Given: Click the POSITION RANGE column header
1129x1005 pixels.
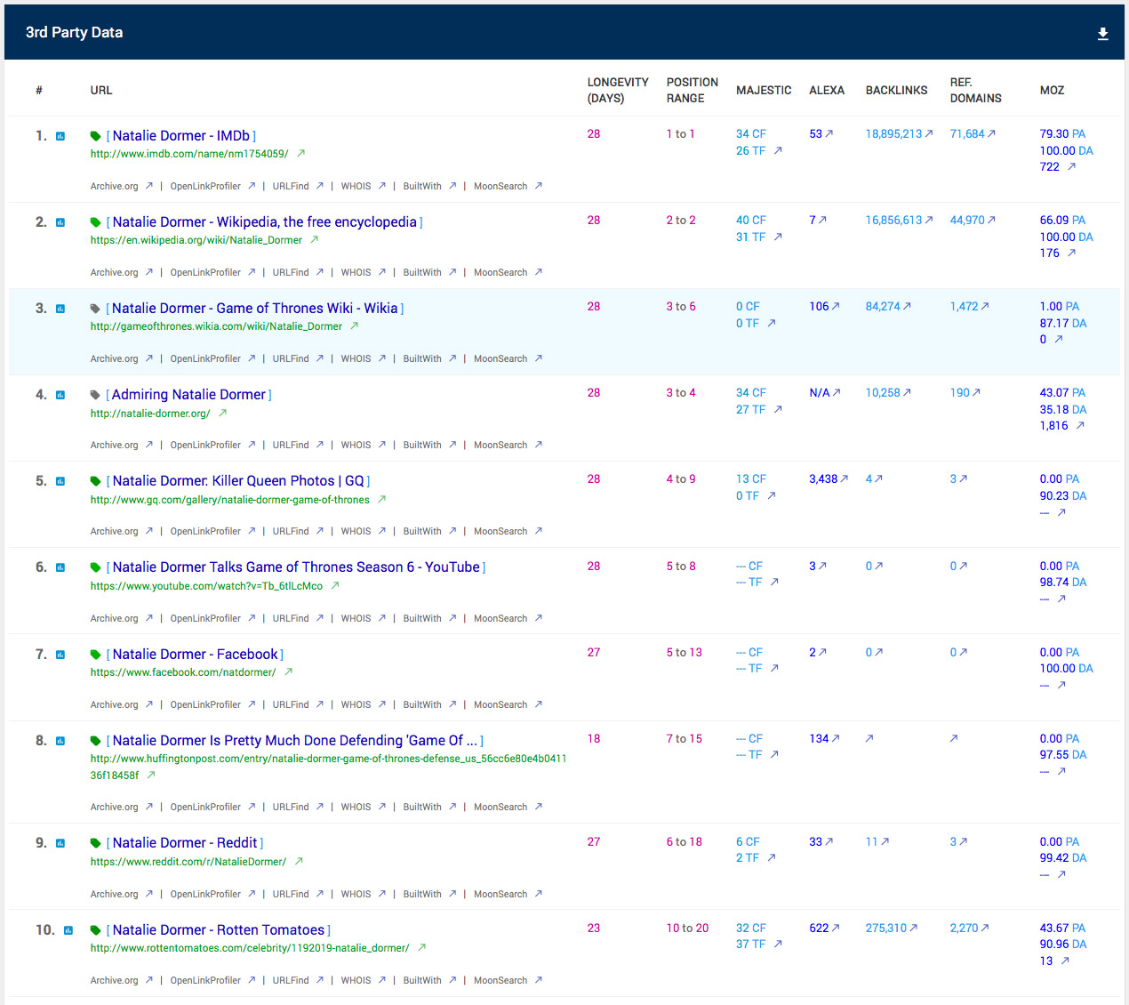Looking at the screenshot, I should coord(693,90).
